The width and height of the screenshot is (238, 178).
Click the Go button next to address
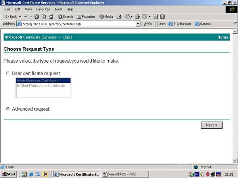[148, 24]
